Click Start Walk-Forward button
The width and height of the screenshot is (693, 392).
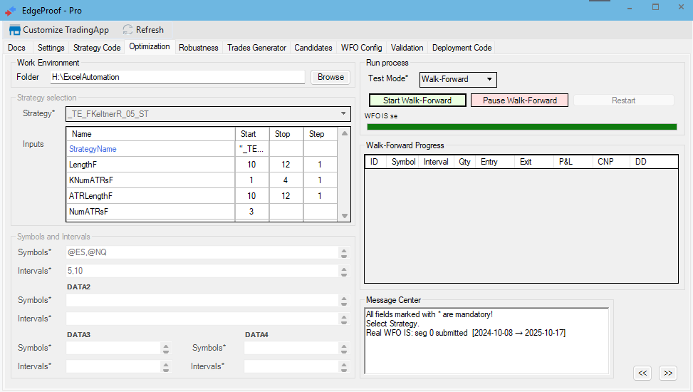pos(417,100)
